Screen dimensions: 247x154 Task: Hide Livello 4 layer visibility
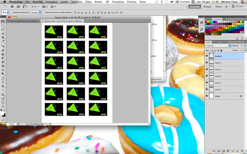pos(207,69)
